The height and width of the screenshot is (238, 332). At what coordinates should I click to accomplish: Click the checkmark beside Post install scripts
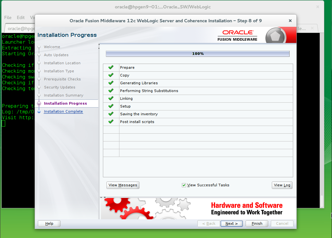pyautogui.click(x=111, y=122)
